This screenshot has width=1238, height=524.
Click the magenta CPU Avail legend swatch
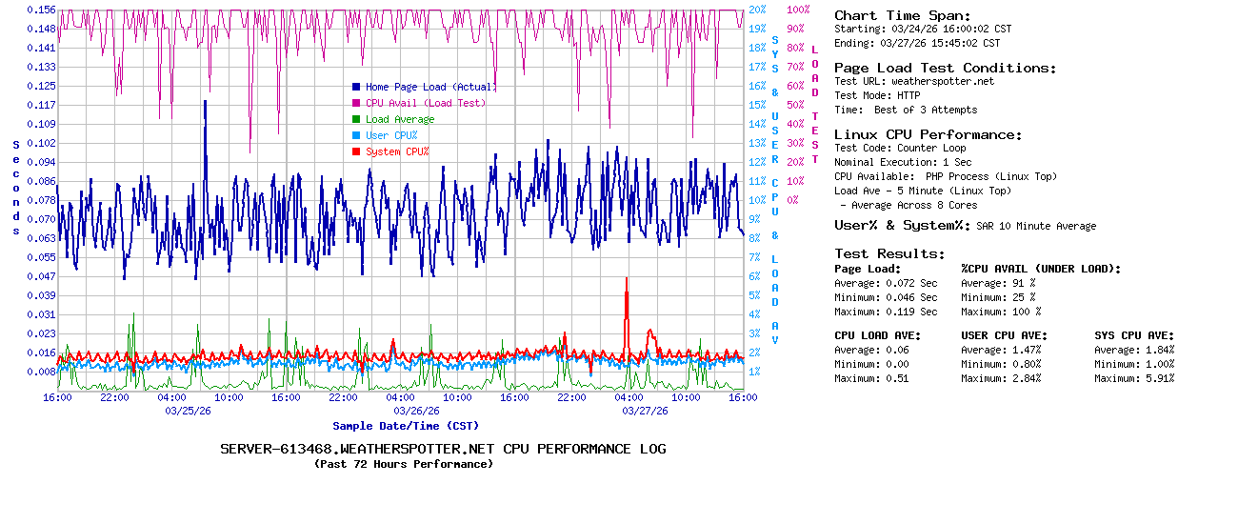(x=356, y=103)
